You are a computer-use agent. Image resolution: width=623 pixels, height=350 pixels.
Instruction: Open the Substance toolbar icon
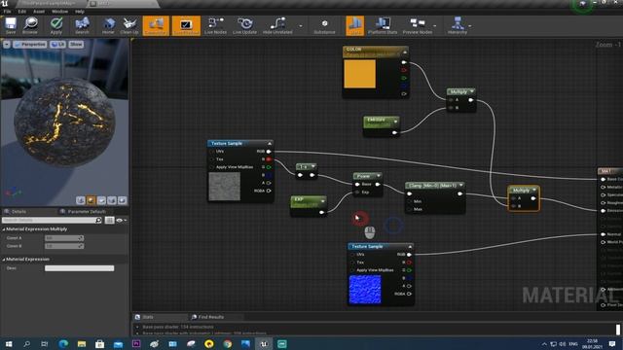[324, 25]
